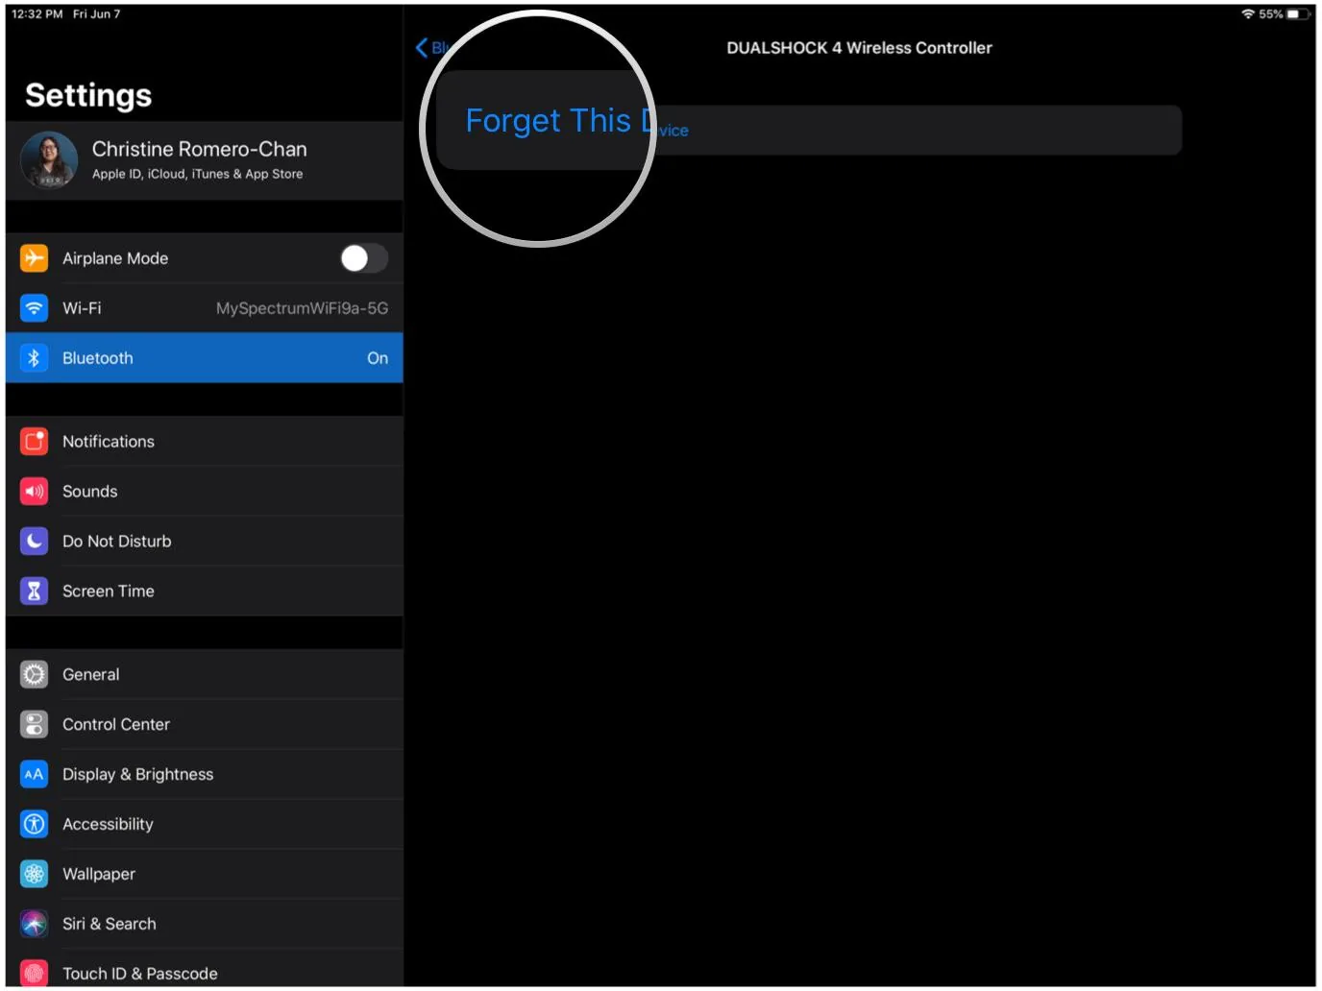Tap the Settings heading

tap(88, 95)
